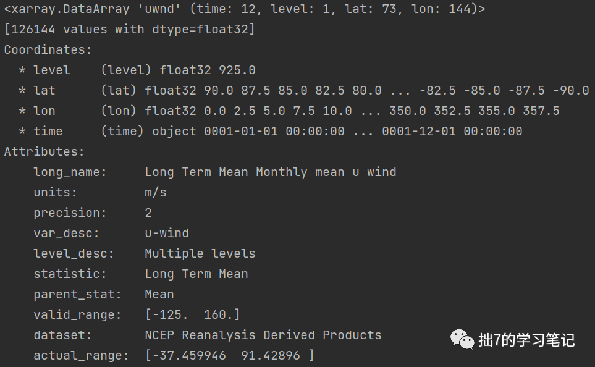Click the watermark text beside WeChat logo
595x367 pixels.
(x=526, y=340)
